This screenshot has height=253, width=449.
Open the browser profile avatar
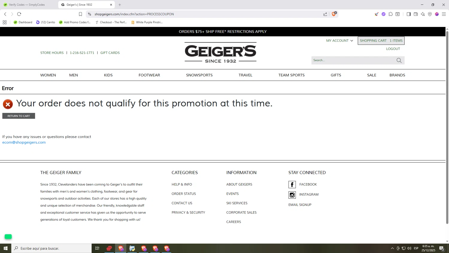437,14
